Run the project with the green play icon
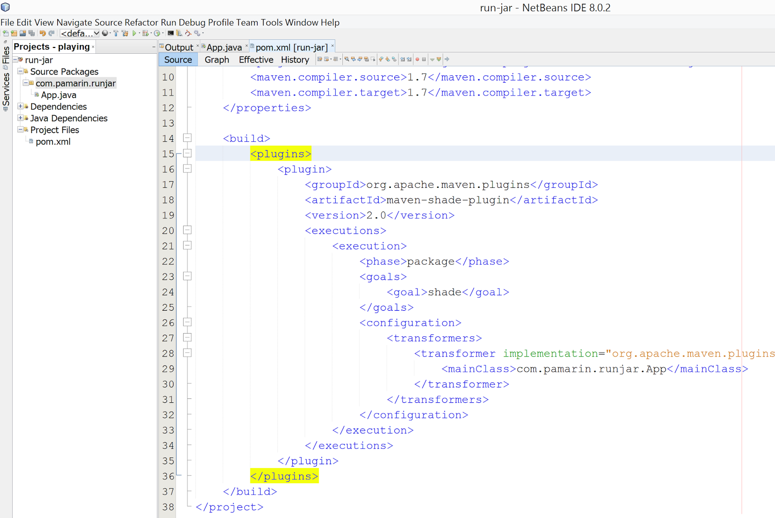 pos(134,33)
